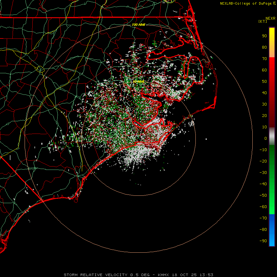Click the positive 30 knot scale label
This screenshot has width=277, height=277.
tap(264, 104)
